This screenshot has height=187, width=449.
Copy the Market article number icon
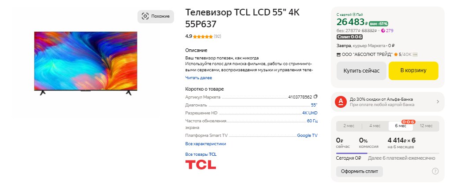315,97
